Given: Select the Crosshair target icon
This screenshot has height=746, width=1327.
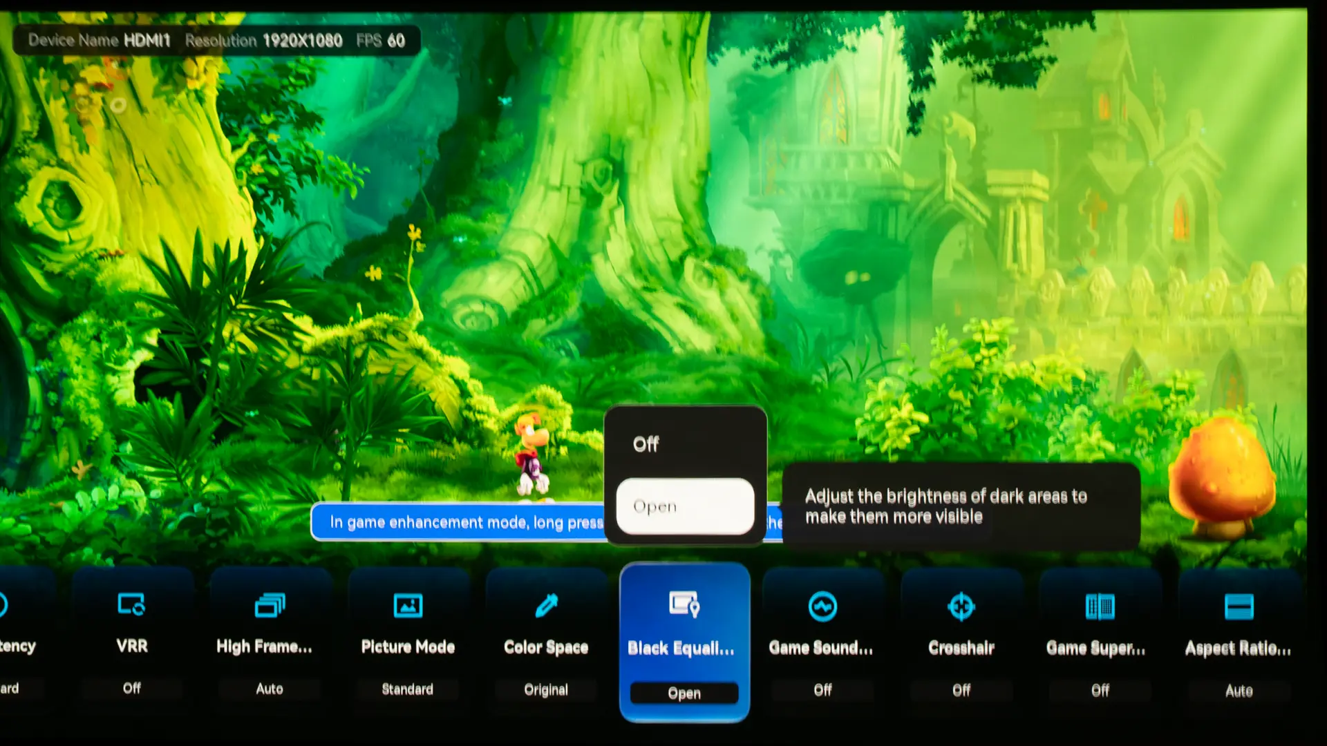Looking at the screenshot, I should [x=961, y=606].
